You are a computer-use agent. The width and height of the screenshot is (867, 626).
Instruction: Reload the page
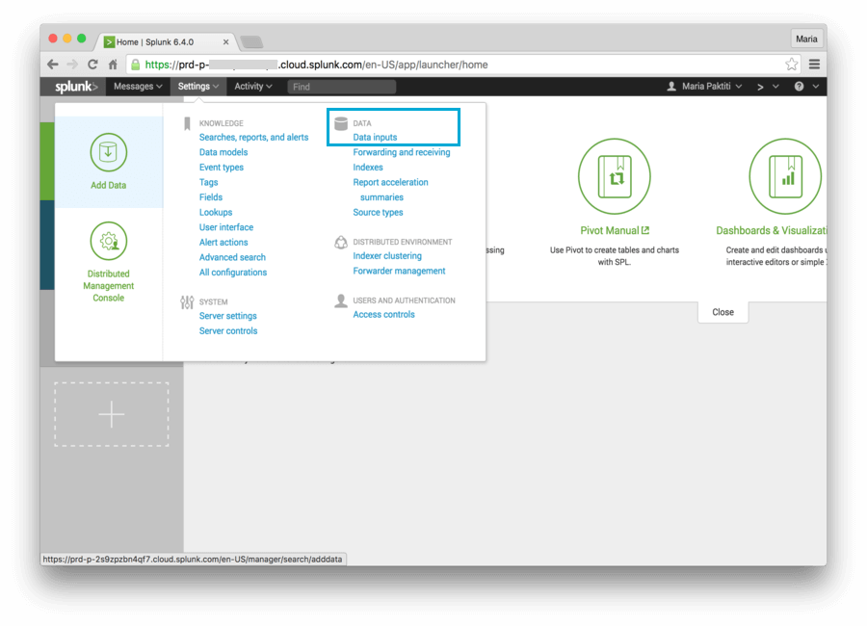[92, 65]
